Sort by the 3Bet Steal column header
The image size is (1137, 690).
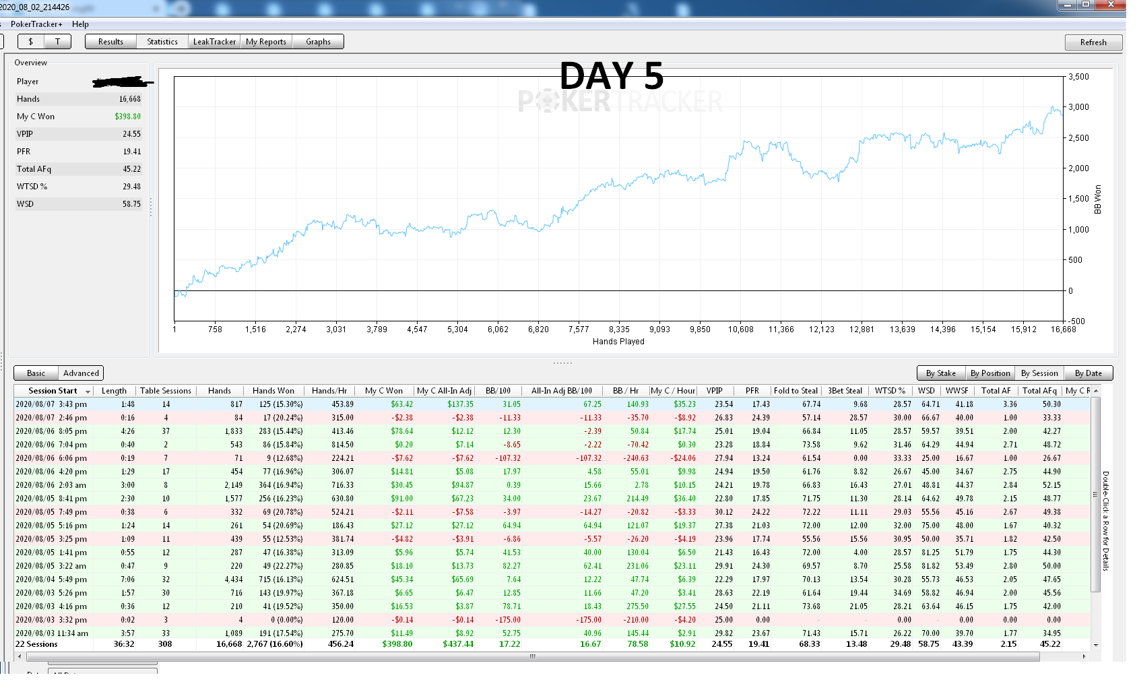coord(845,391)
